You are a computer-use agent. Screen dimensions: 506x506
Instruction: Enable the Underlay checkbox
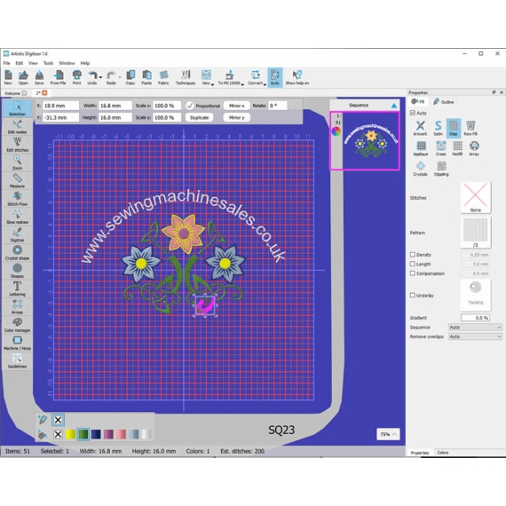413,295
